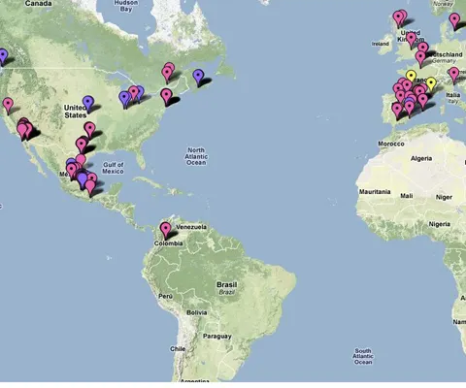The width and height of the screenshot is (466, 388).
Task: Select the large purple marker in southern Mexico
Action: (x=83, y=179)
